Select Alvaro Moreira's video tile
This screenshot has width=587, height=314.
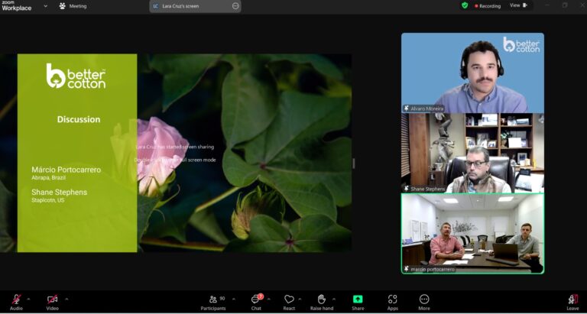(472, 73)
